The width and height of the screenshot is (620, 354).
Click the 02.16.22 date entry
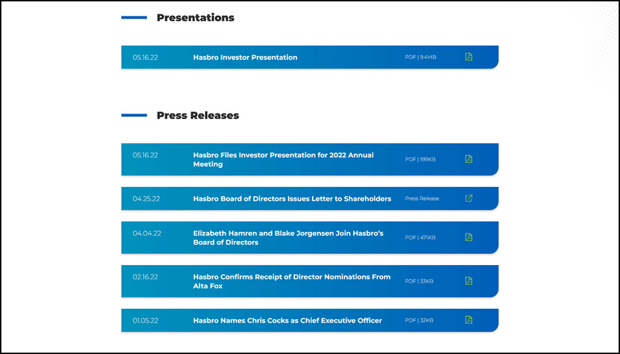coord(145,277)
